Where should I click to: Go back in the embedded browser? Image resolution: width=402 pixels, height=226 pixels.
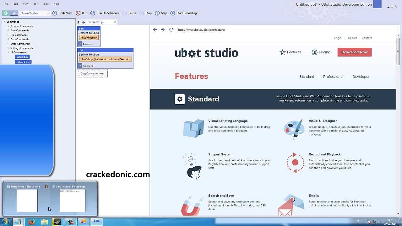[x=155, y=30]
